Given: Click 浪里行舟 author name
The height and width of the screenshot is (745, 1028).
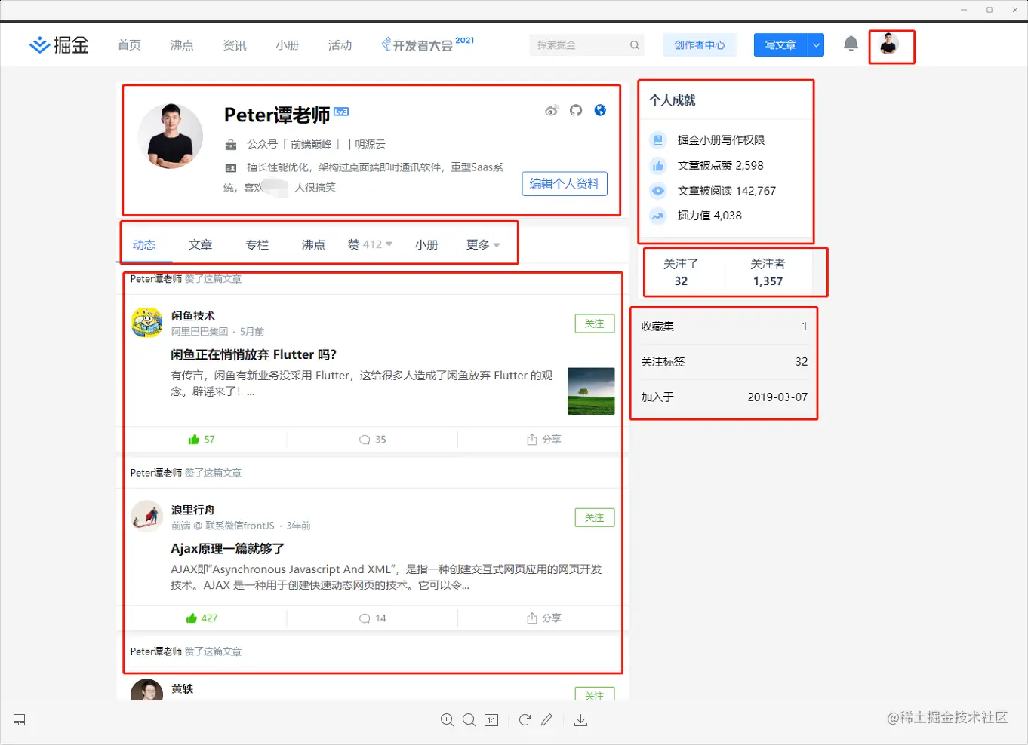Looking at the screenshot, I should 193,510.
